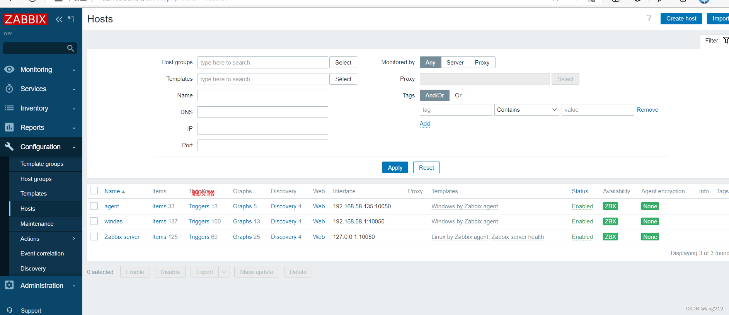Toggle select-all hosts checkbox
The width and height of the screenshot is (729, 315).
pyautogui.click(x=94, y=191)
